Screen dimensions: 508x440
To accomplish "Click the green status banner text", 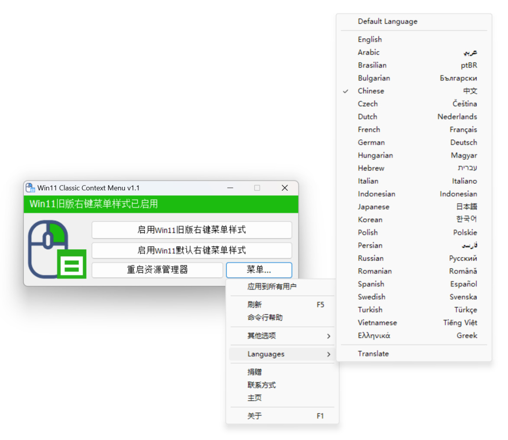I will click(94, 204).
